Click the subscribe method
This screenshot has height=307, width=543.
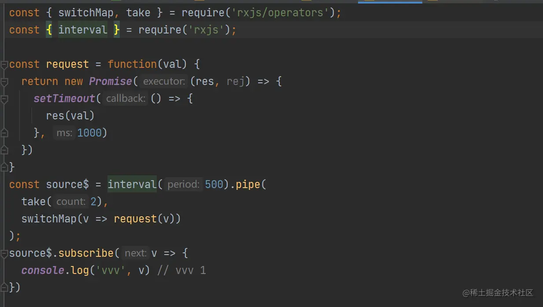[x=86, y=253]
